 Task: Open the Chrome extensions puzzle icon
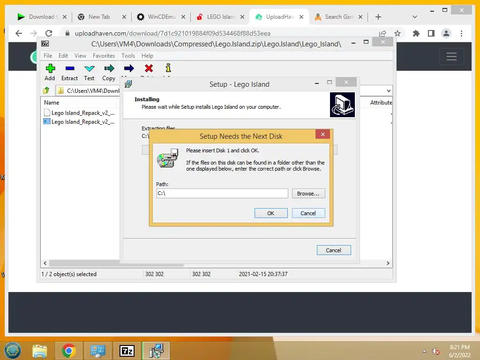tap(416, 33)
